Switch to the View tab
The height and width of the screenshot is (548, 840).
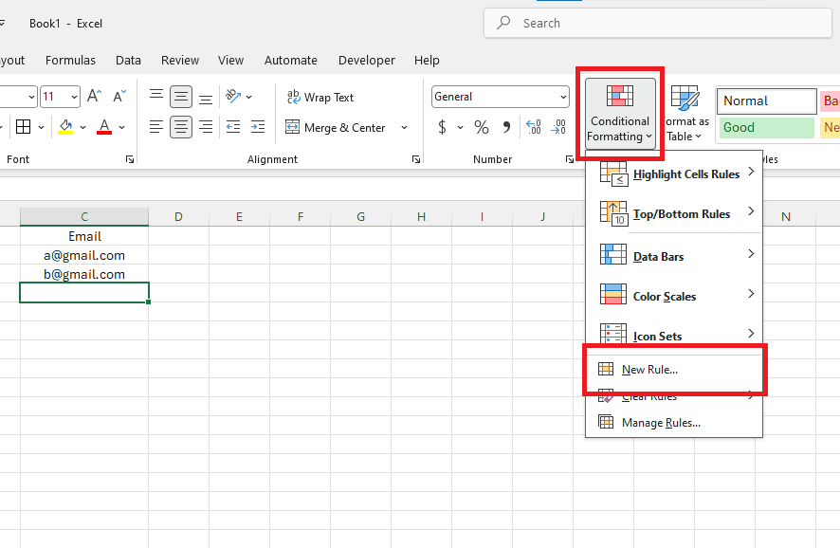(230, 60)
